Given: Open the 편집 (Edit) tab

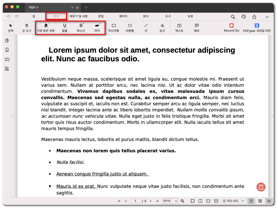Looking at the screenshot, I should click(101, 16).
